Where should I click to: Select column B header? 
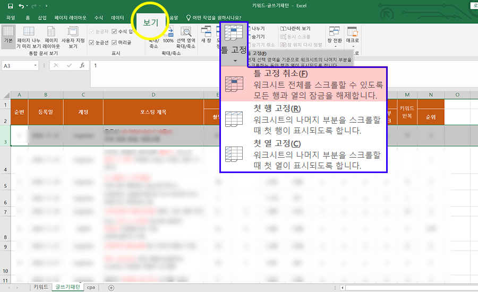(46, 95)
